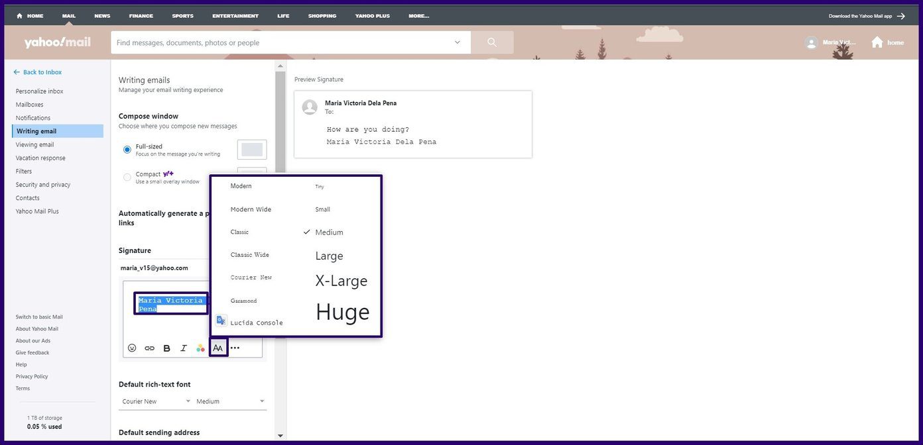This screenshot has width=923, height=445.
Task: Choose the Courier New font in the list
Action: 251,277
